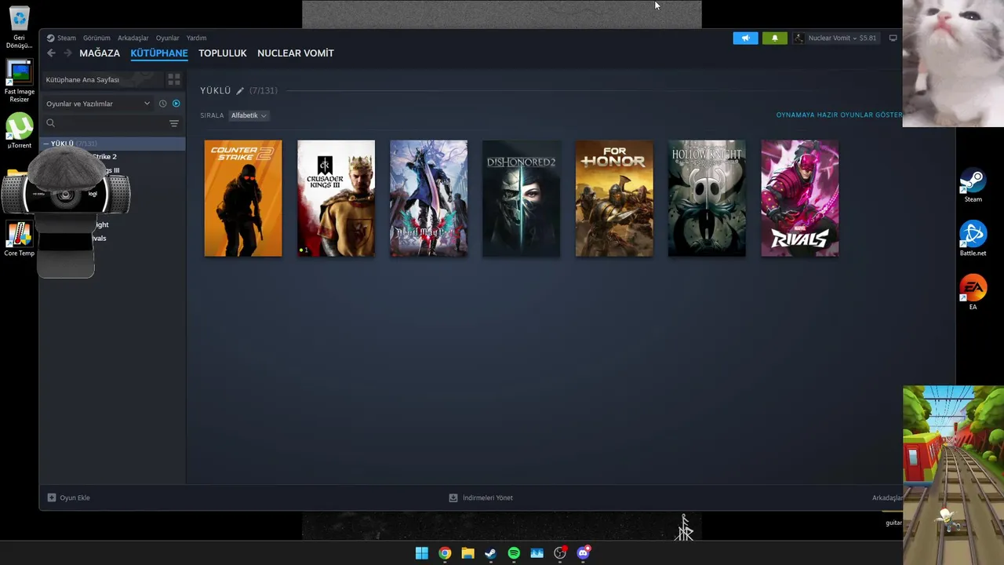Click the $5.81 wallet balance
Image resolution: width=1004 pixels, height=565 pixels.
868,38
